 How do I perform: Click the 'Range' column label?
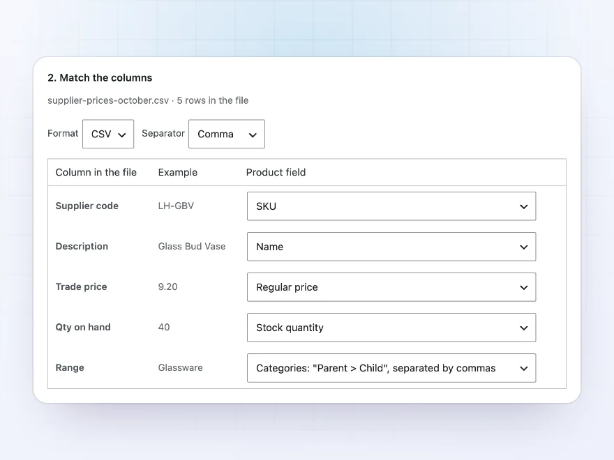tap(70, 368)
